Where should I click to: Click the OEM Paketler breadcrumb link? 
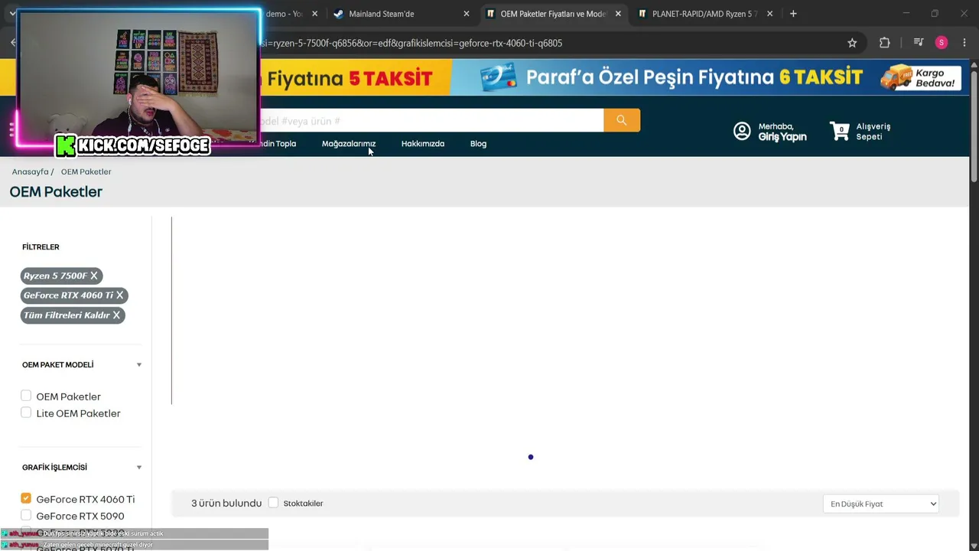click(86, 171)
